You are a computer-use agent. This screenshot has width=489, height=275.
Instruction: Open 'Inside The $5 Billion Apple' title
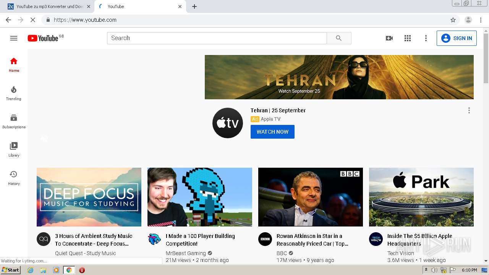419,240
